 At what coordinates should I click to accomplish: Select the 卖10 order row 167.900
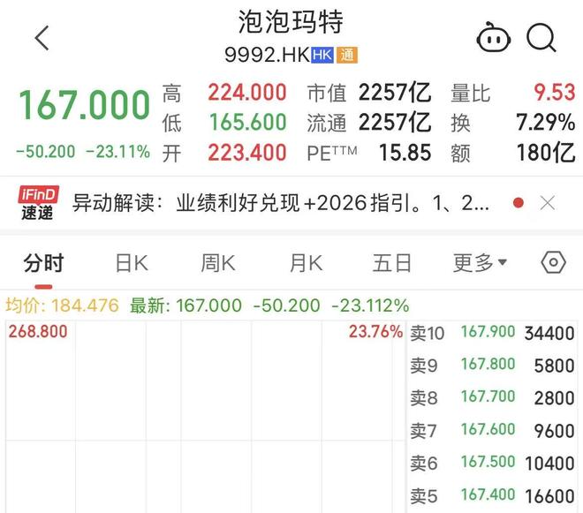pyautogui.click(x=492, y=333)
